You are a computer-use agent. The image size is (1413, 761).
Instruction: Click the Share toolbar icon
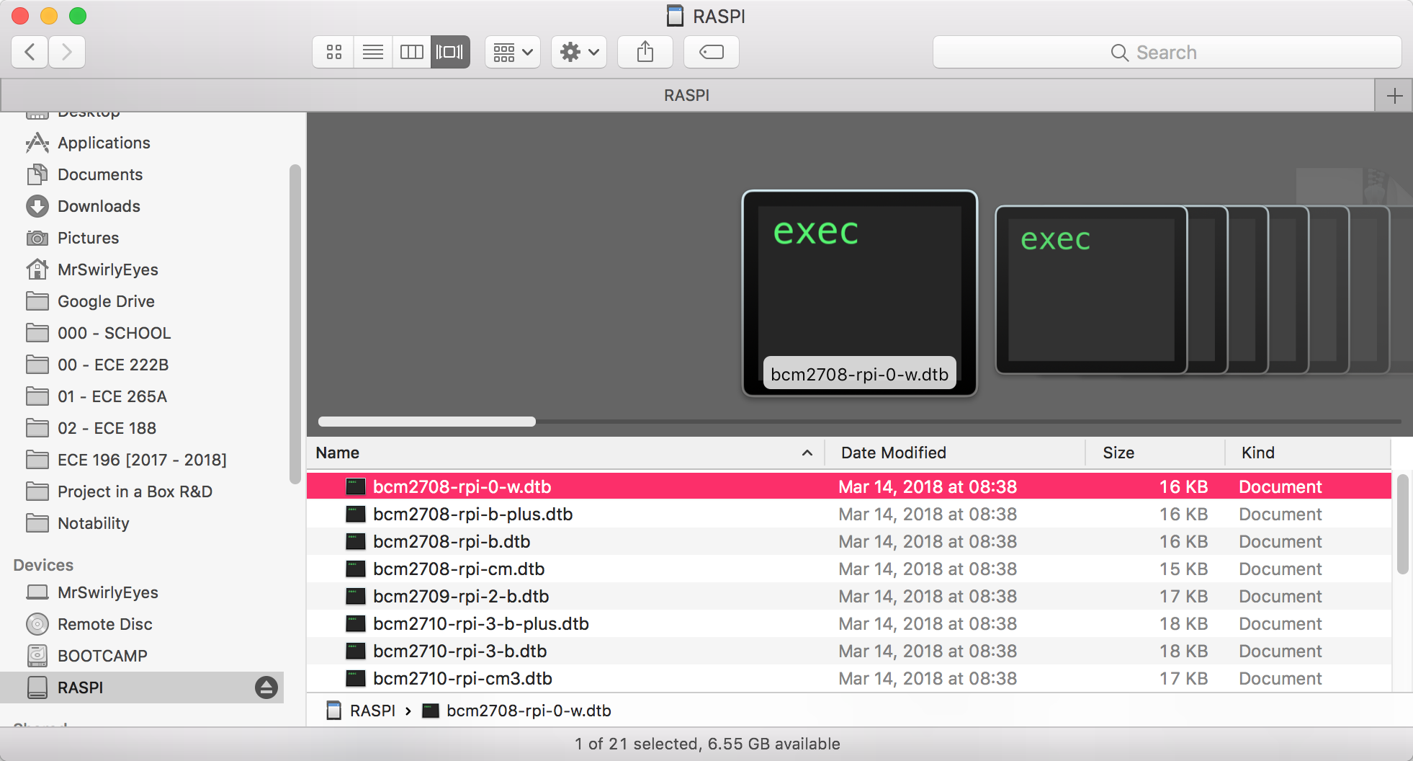[x=645, y=52]
